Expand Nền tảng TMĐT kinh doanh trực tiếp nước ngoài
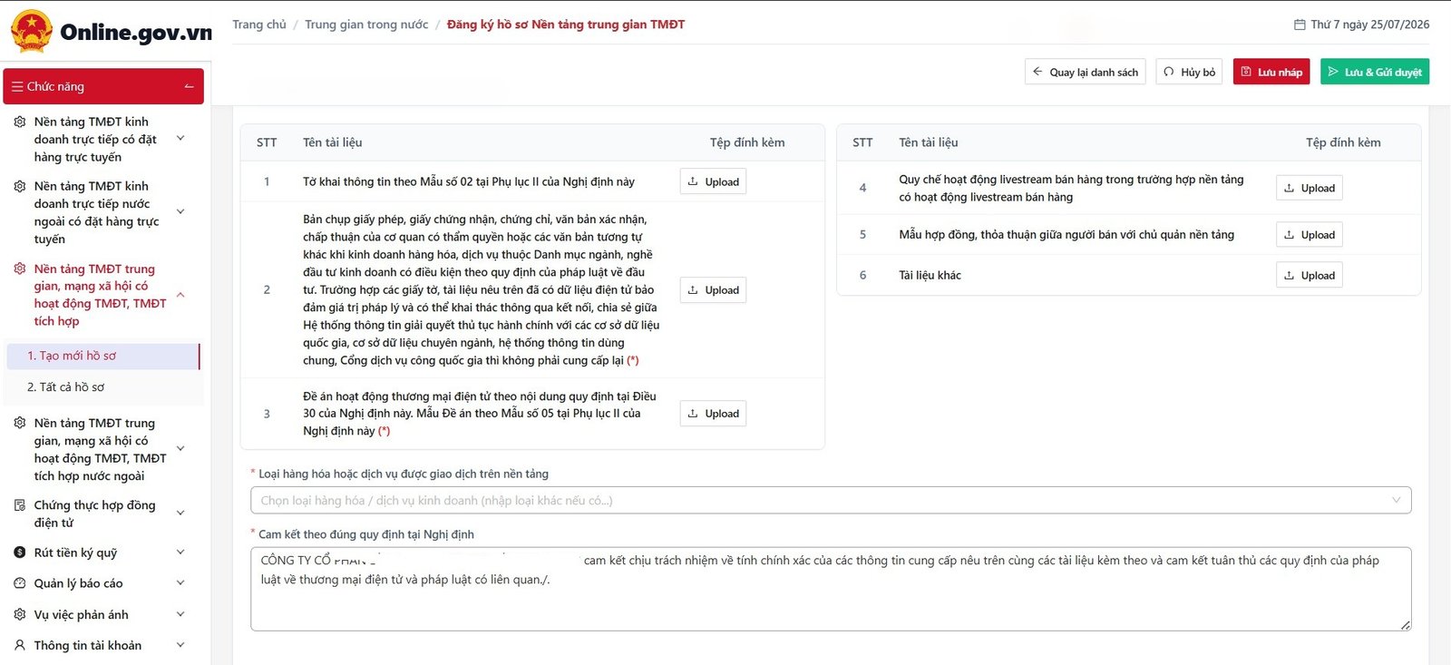 tap(180, 212)
